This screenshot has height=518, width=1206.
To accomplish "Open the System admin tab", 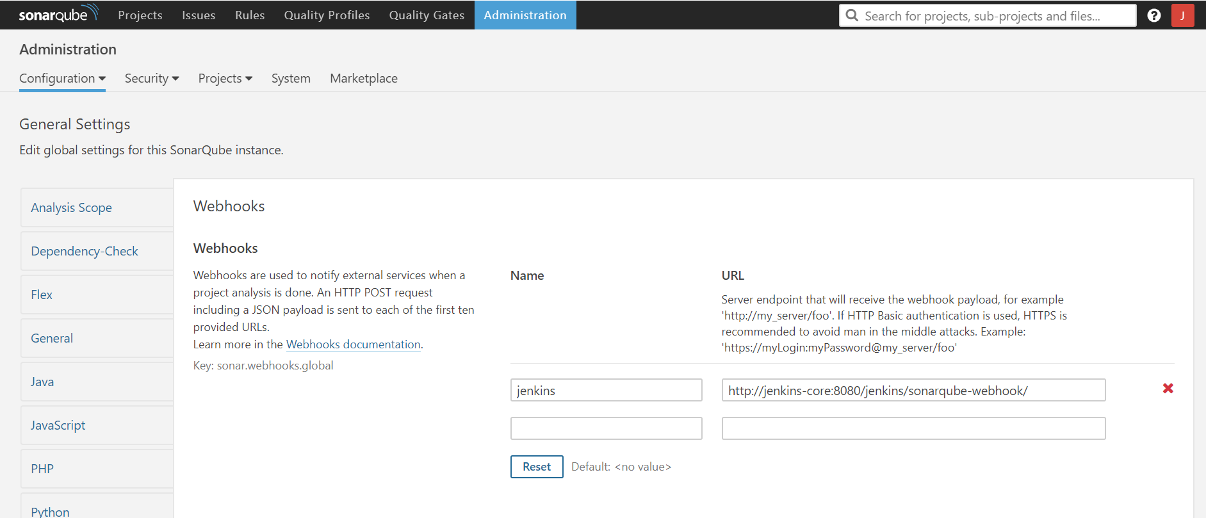I will coord(291,78).
